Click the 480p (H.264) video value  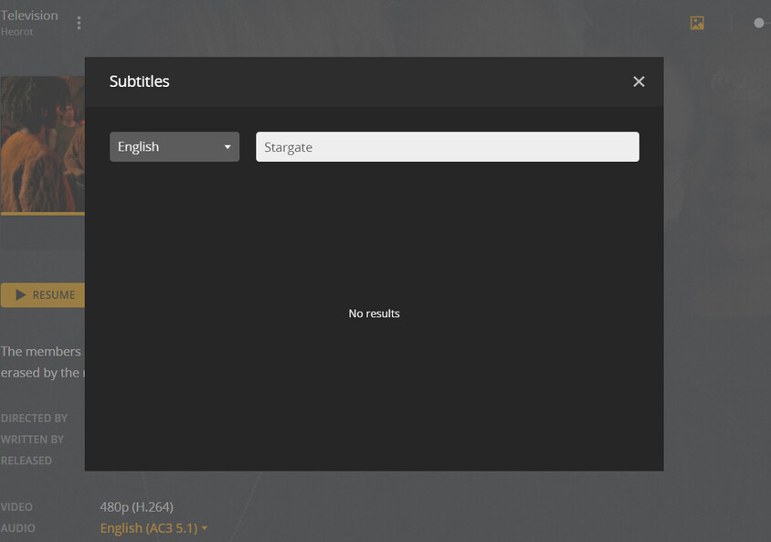coord(137,506)
